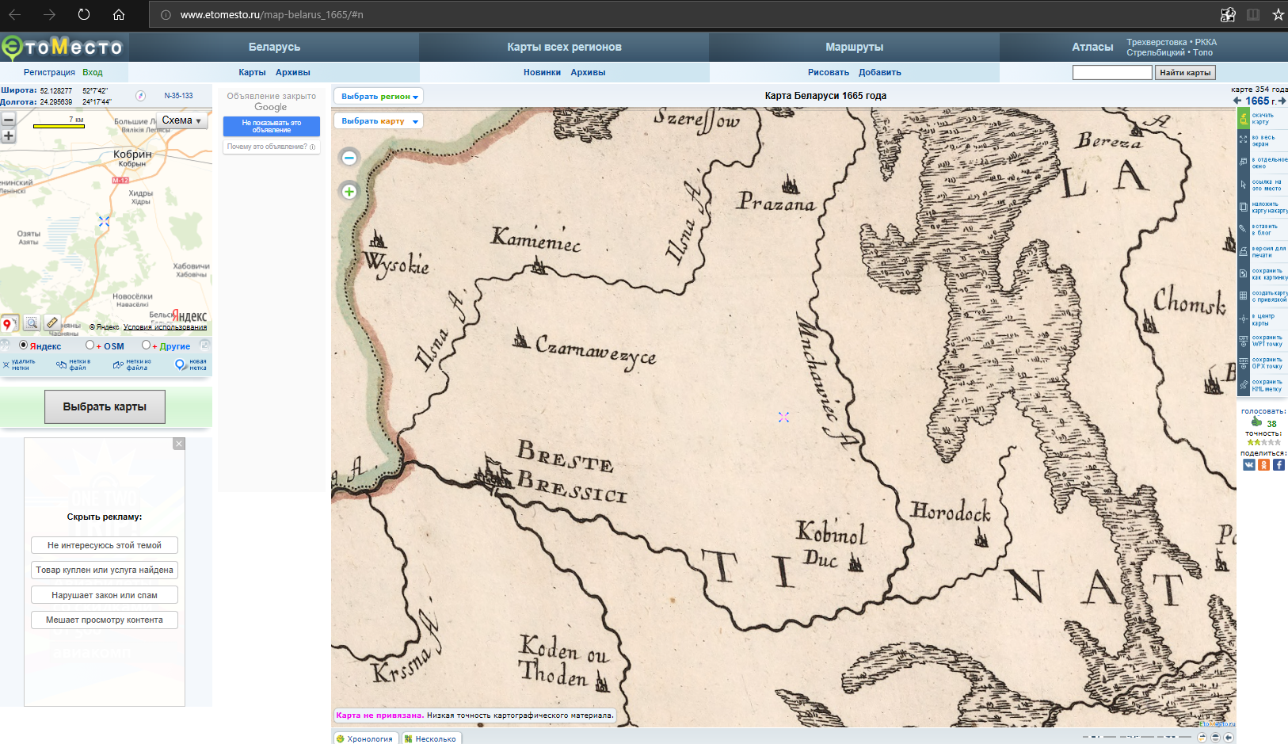
Task: Share the map on Odnoklassniki
Action: pos(1264,465)
